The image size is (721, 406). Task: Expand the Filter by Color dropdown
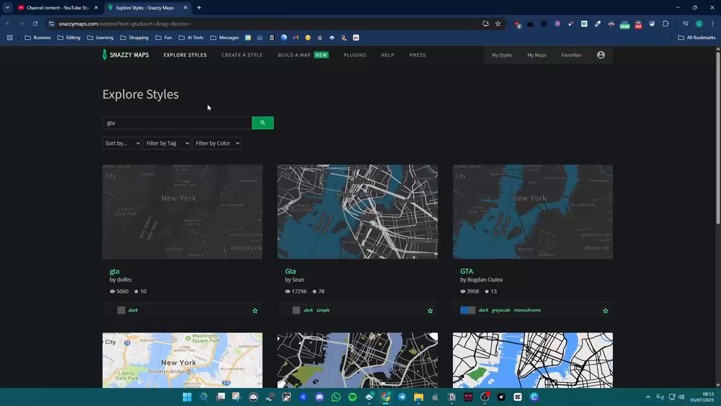tap(217, 143)
